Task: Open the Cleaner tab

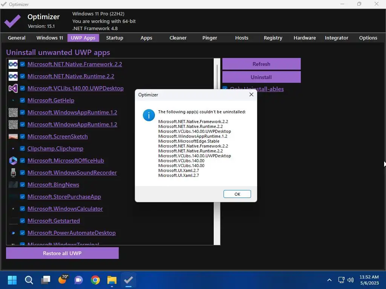Action: tap(178, 38)
